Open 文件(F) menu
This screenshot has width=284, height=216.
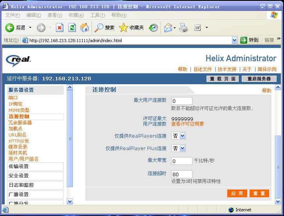(12, 15)
